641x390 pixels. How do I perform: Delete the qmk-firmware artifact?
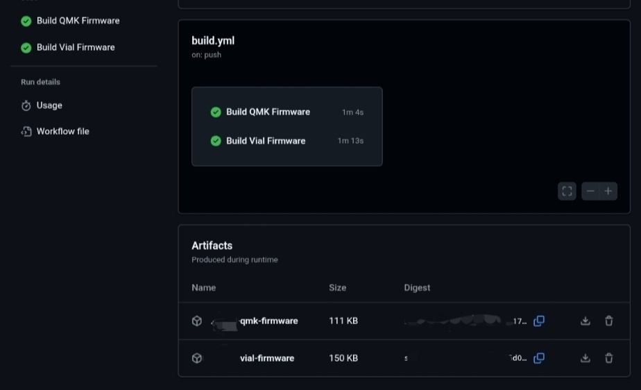tap(608, 321)
